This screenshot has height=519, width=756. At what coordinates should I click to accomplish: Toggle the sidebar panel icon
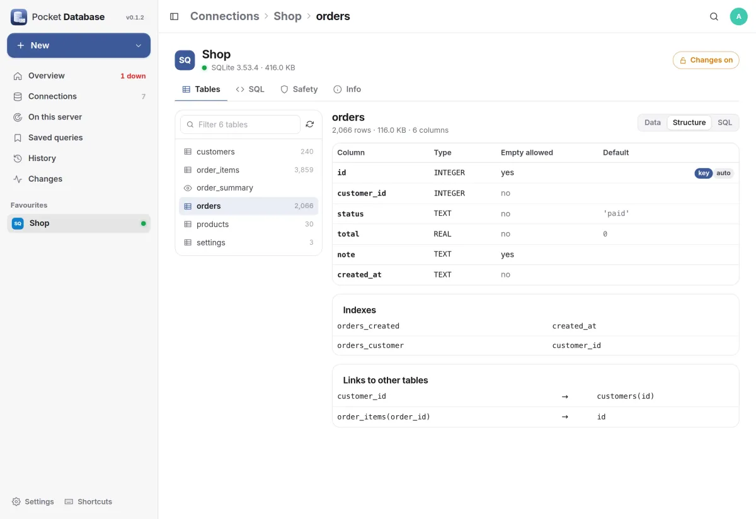click(175, 16)
